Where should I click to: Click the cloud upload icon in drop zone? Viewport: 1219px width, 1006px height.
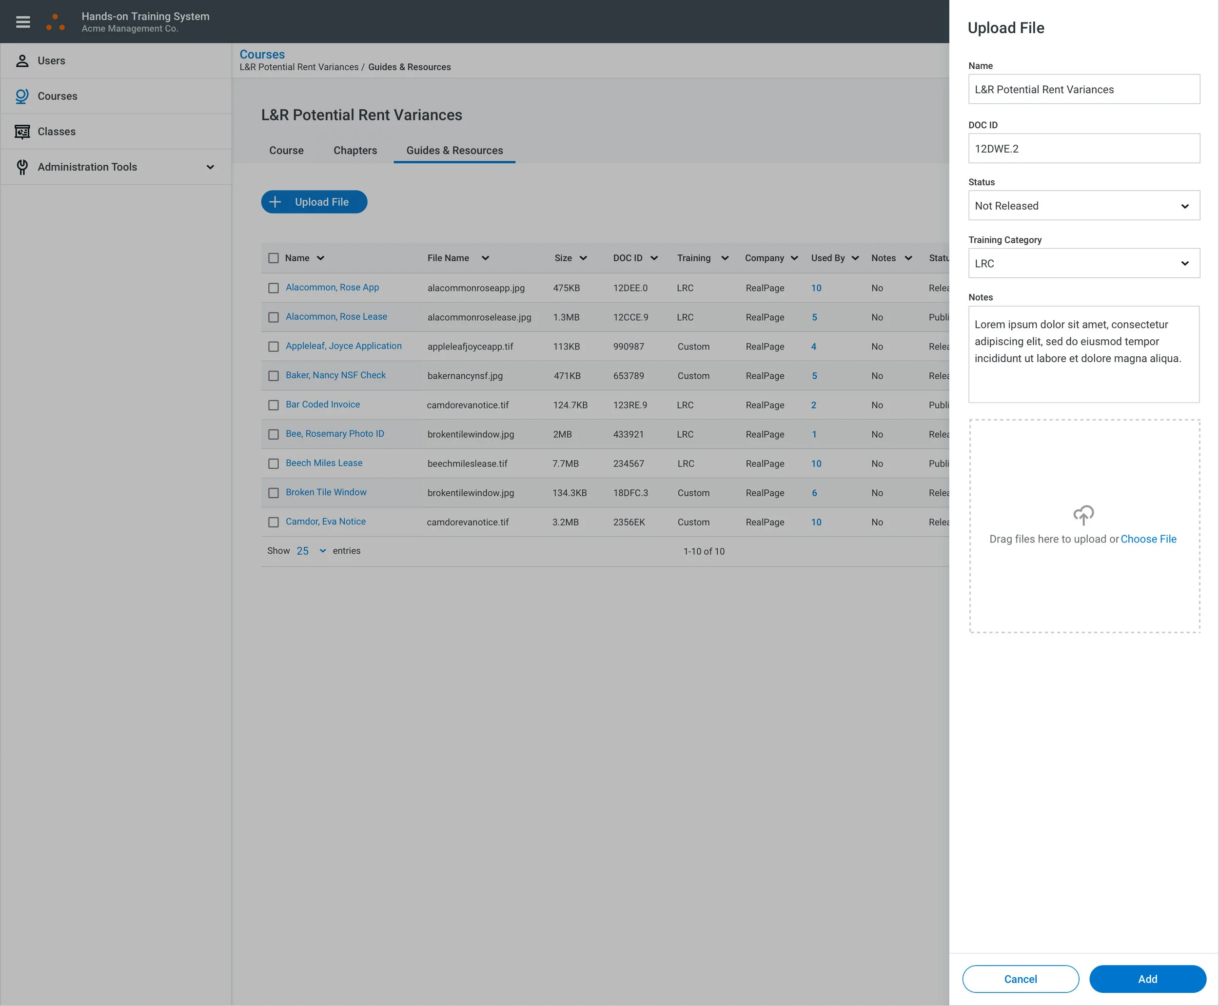pyautogui.click(x=1083, y=515)
